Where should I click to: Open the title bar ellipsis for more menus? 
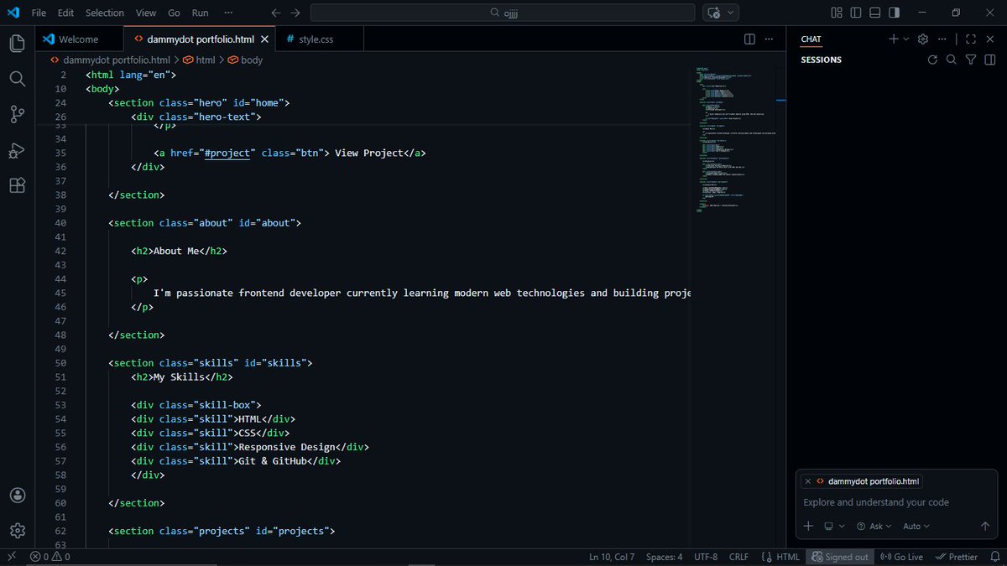[230, 13]
